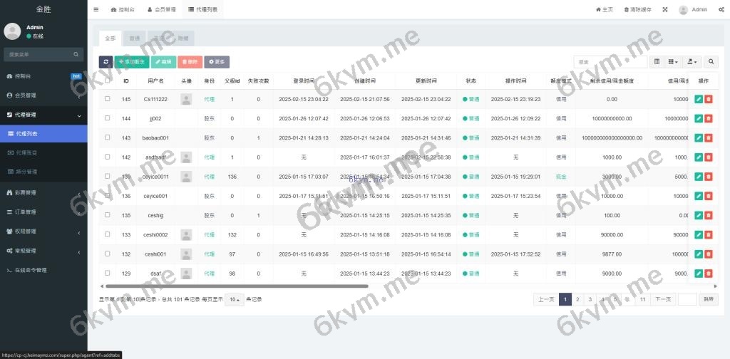This screenshot has width=730, height=359.
Task: Check the row checkbox for ceshig
Action: tap(108, 215)
